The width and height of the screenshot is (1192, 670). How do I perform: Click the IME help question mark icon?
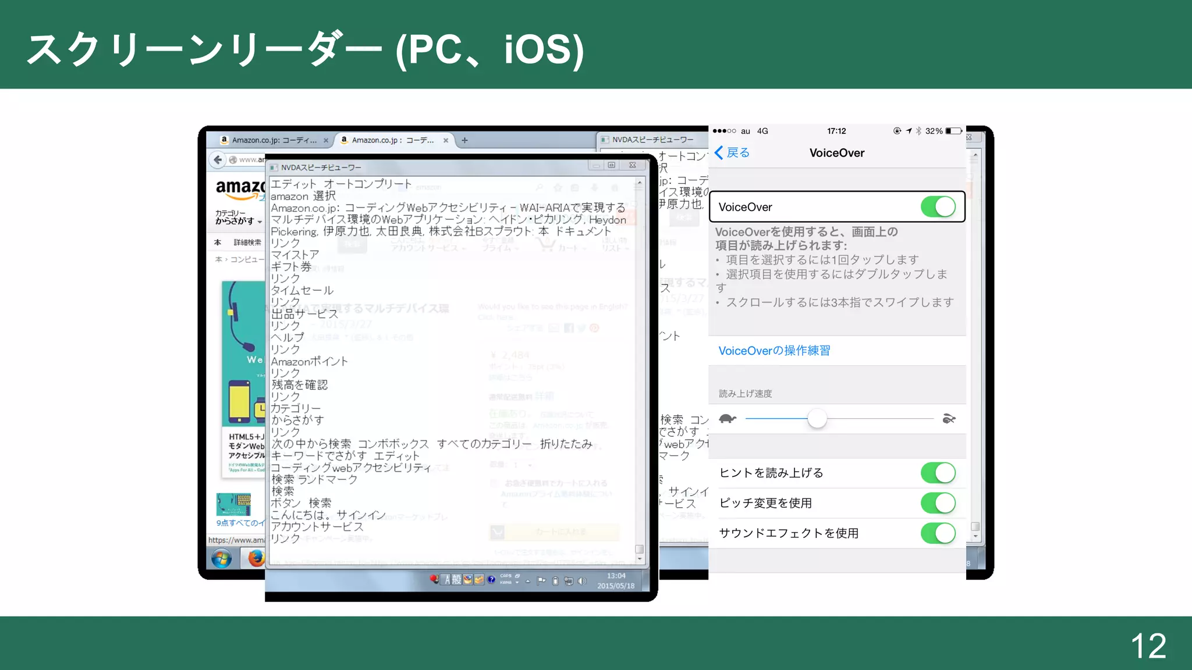(x=491, y=579)
